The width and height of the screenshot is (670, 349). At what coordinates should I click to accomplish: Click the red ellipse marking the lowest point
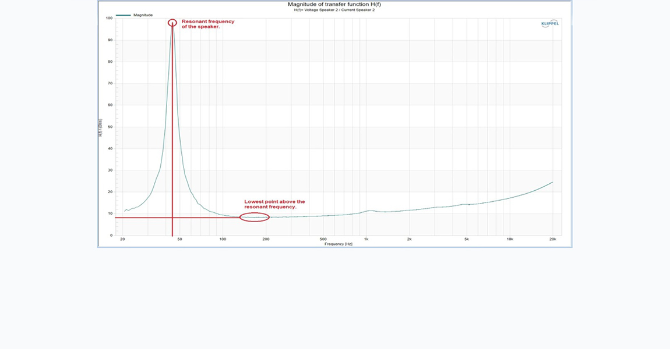(255, 218)
